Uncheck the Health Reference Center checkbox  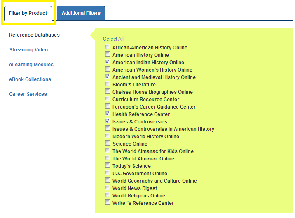pyautogui.click(x=107, y=114)
